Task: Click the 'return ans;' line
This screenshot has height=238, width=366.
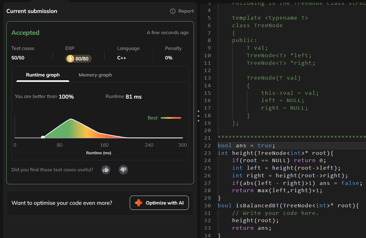Action: (x=251, y=228)
